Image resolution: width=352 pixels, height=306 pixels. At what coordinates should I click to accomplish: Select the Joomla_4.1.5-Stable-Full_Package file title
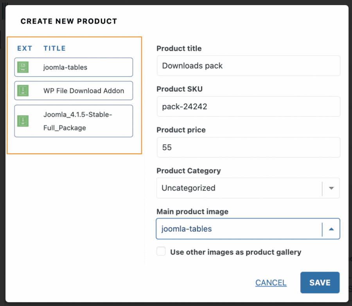(78, 121)
